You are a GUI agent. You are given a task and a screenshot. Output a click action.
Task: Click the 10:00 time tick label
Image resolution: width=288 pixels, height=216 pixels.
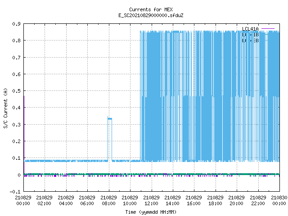point(130,203)
